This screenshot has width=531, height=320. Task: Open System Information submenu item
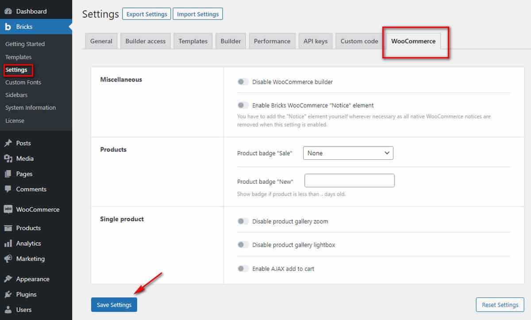31,108
